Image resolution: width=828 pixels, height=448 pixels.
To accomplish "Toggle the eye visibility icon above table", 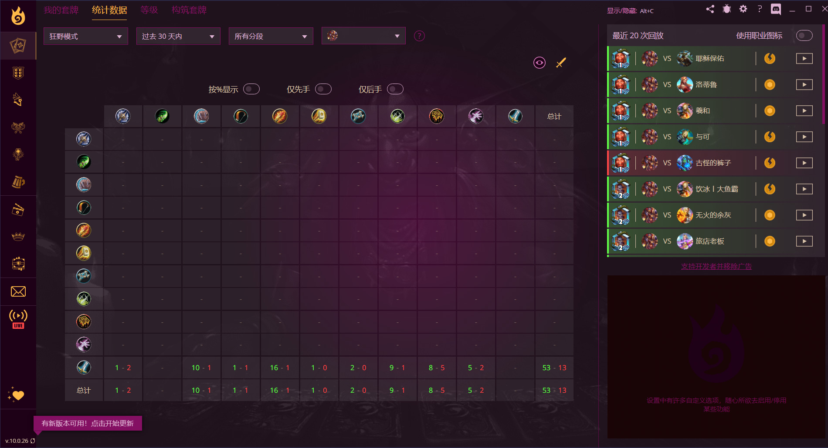I will pyautogui.click(x=540, y=63).
